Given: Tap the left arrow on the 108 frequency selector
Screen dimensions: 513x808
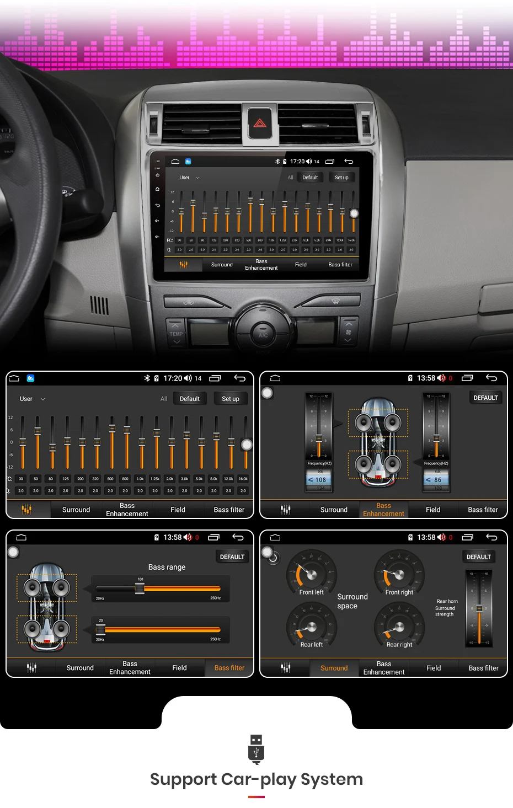Looking at the screenshot, I should (x=311, y=480).
